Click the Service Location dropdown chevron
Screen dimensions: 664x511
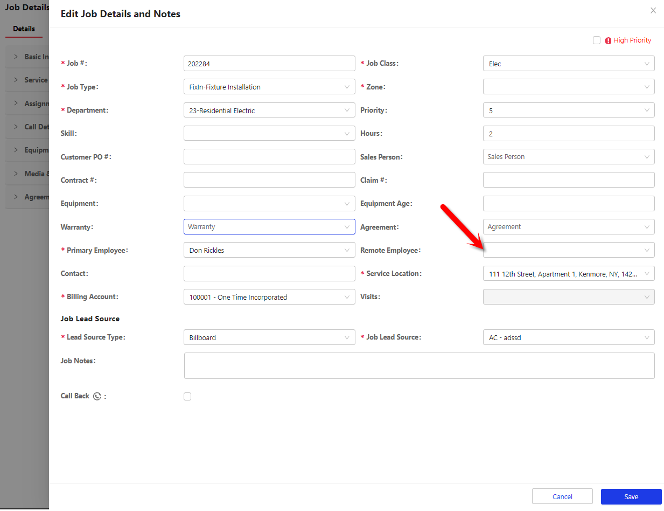pyautogui.click(x=647, y=274)
